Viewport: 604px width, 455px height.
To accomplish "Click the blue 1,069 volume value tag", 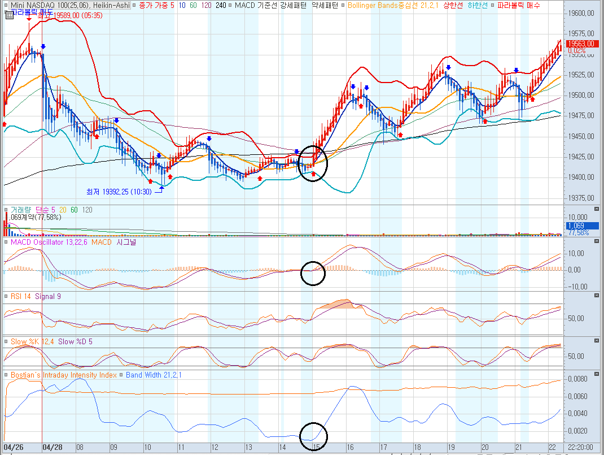I will 581,226.
